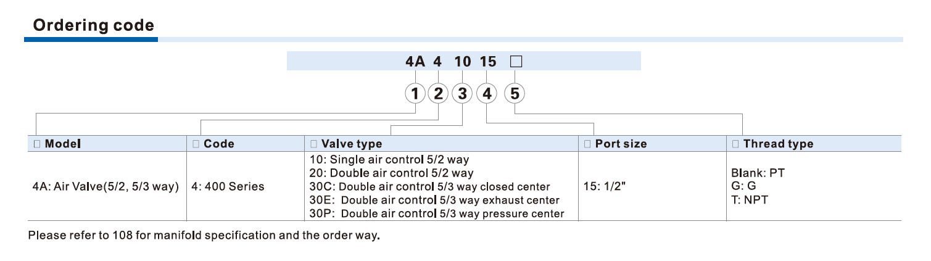The height and width of the screenshot is (261, 931).
Task: Click the circled number 1 marker
Action: [x=415, y=94]
